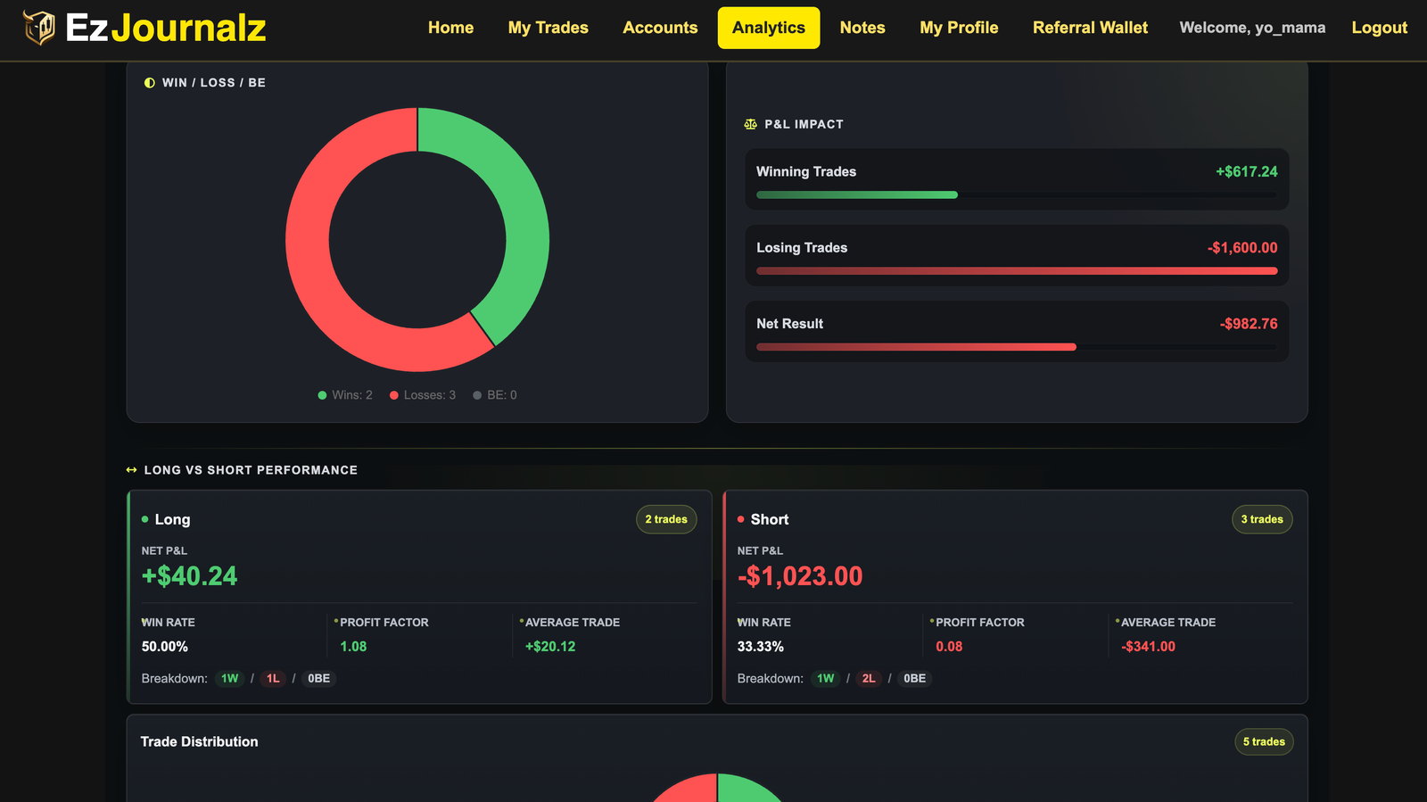
Task: Toggle the Losses: 3 legend entry
Action: (423, 395)
